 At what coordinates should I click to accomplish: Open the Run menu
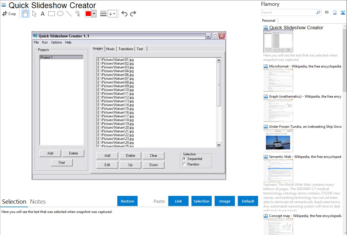45,42
